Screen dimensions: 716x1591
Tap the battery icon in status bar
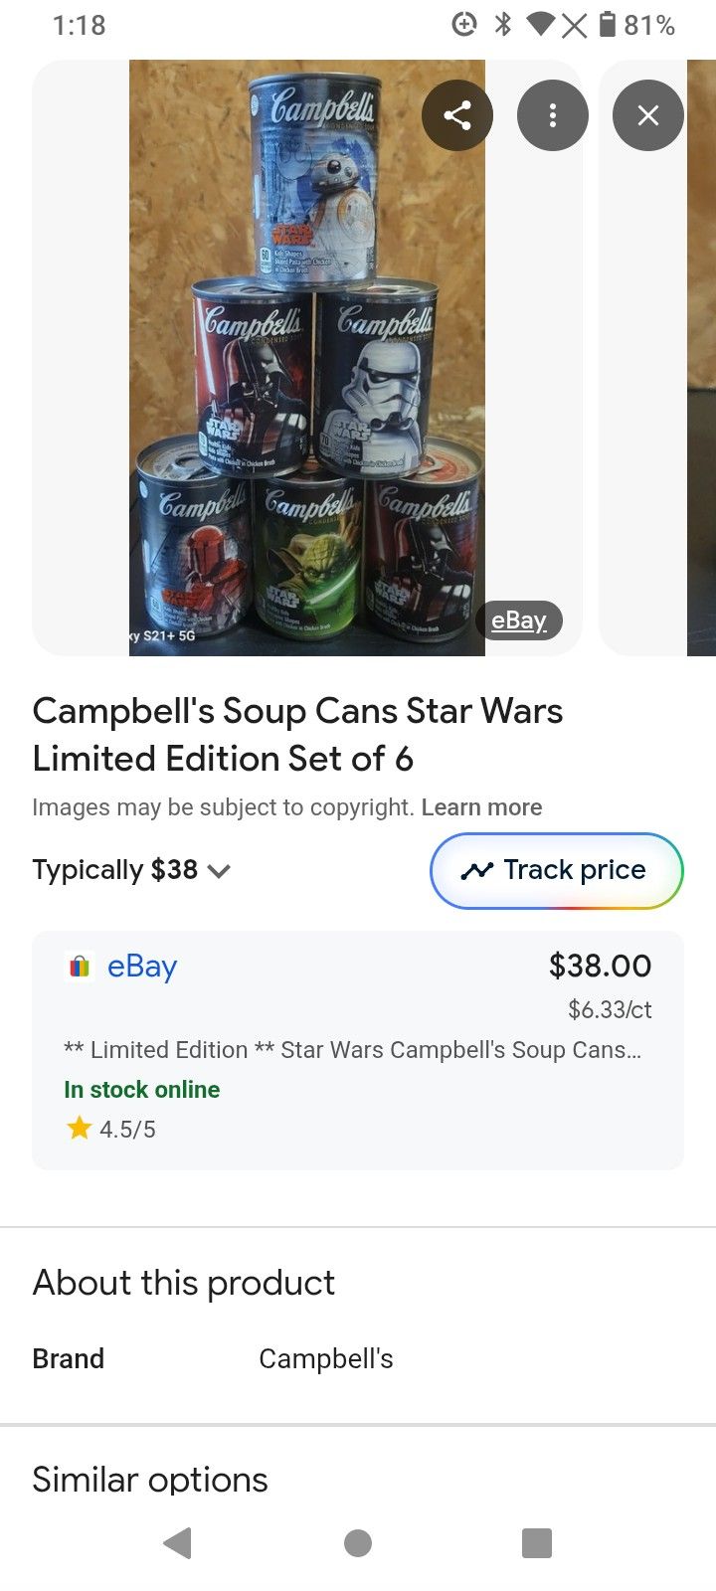coord(608,25)
